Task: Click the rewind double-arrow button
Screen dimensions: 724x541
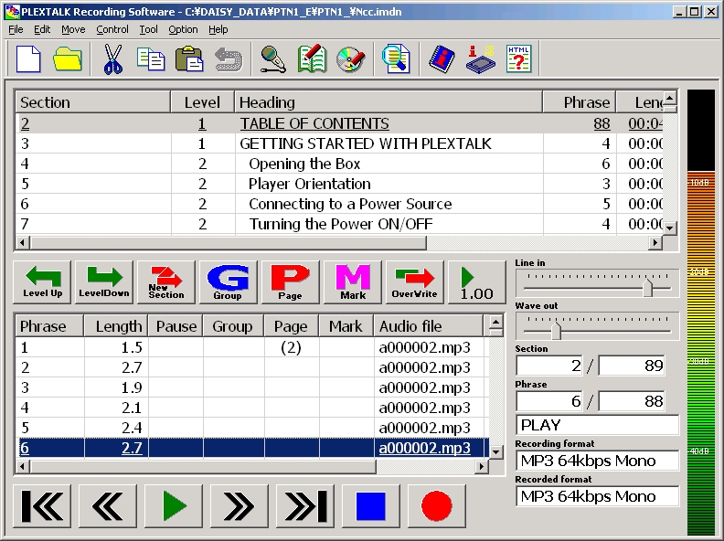Action: 108,506
